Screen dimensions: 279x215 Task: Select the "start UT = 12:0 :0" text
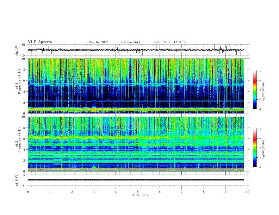[x=170, y=42]
